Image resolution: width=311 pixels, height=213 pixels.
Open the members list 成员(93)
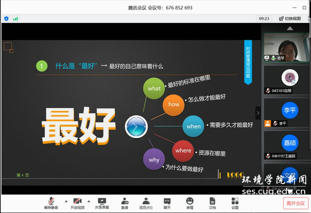pyautogui.click(x=146, y=203)
